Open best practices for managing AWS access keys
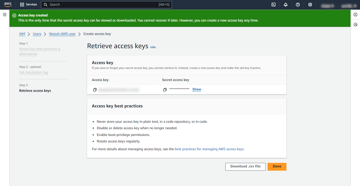The image size is (360, 186). (x=209, y=149)
